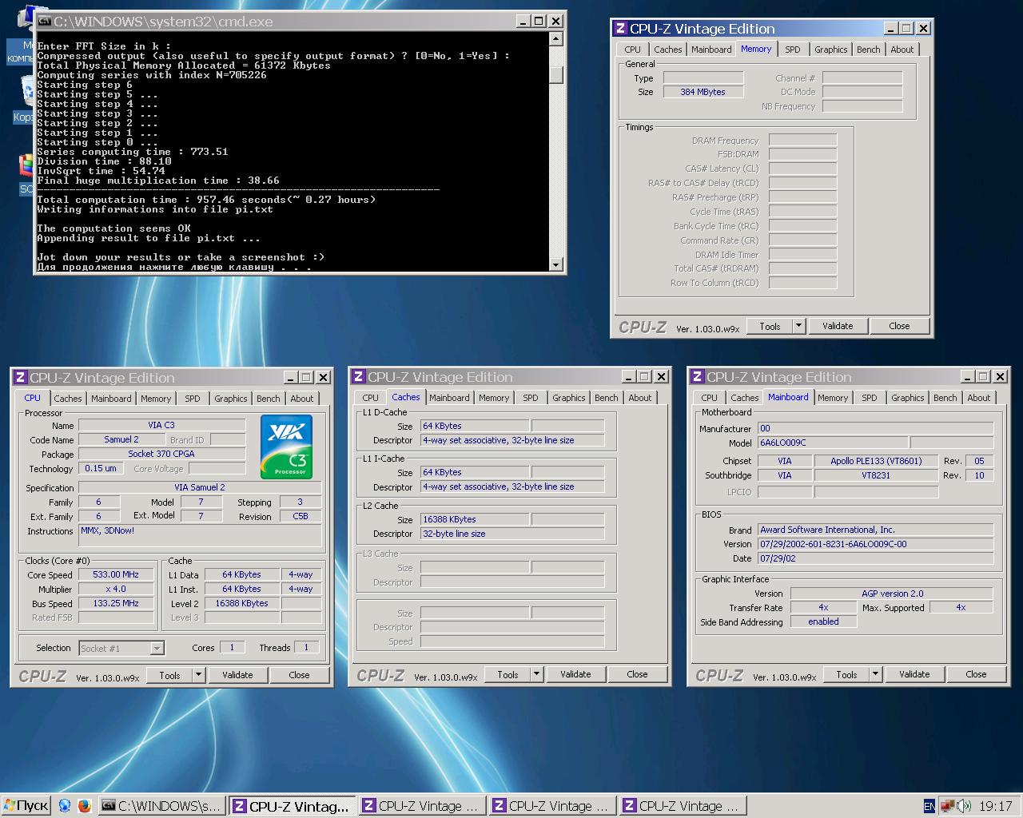This screenshot has width=1023, height=818.
Task: Click the AGP version 2.0 field
Action: [x=892, y=594]
